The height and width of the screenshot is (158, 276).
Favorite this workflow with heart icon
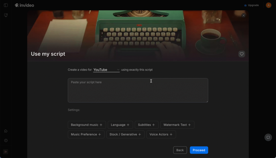point(241,54)
